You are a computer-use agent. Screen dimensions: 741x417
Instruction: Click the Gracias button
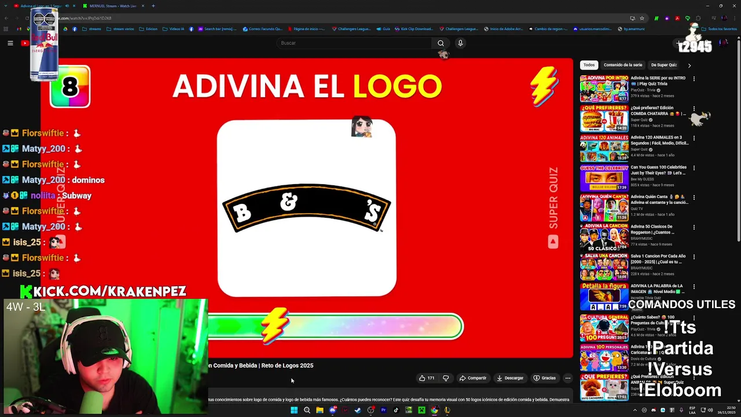(x=545, y=378)
